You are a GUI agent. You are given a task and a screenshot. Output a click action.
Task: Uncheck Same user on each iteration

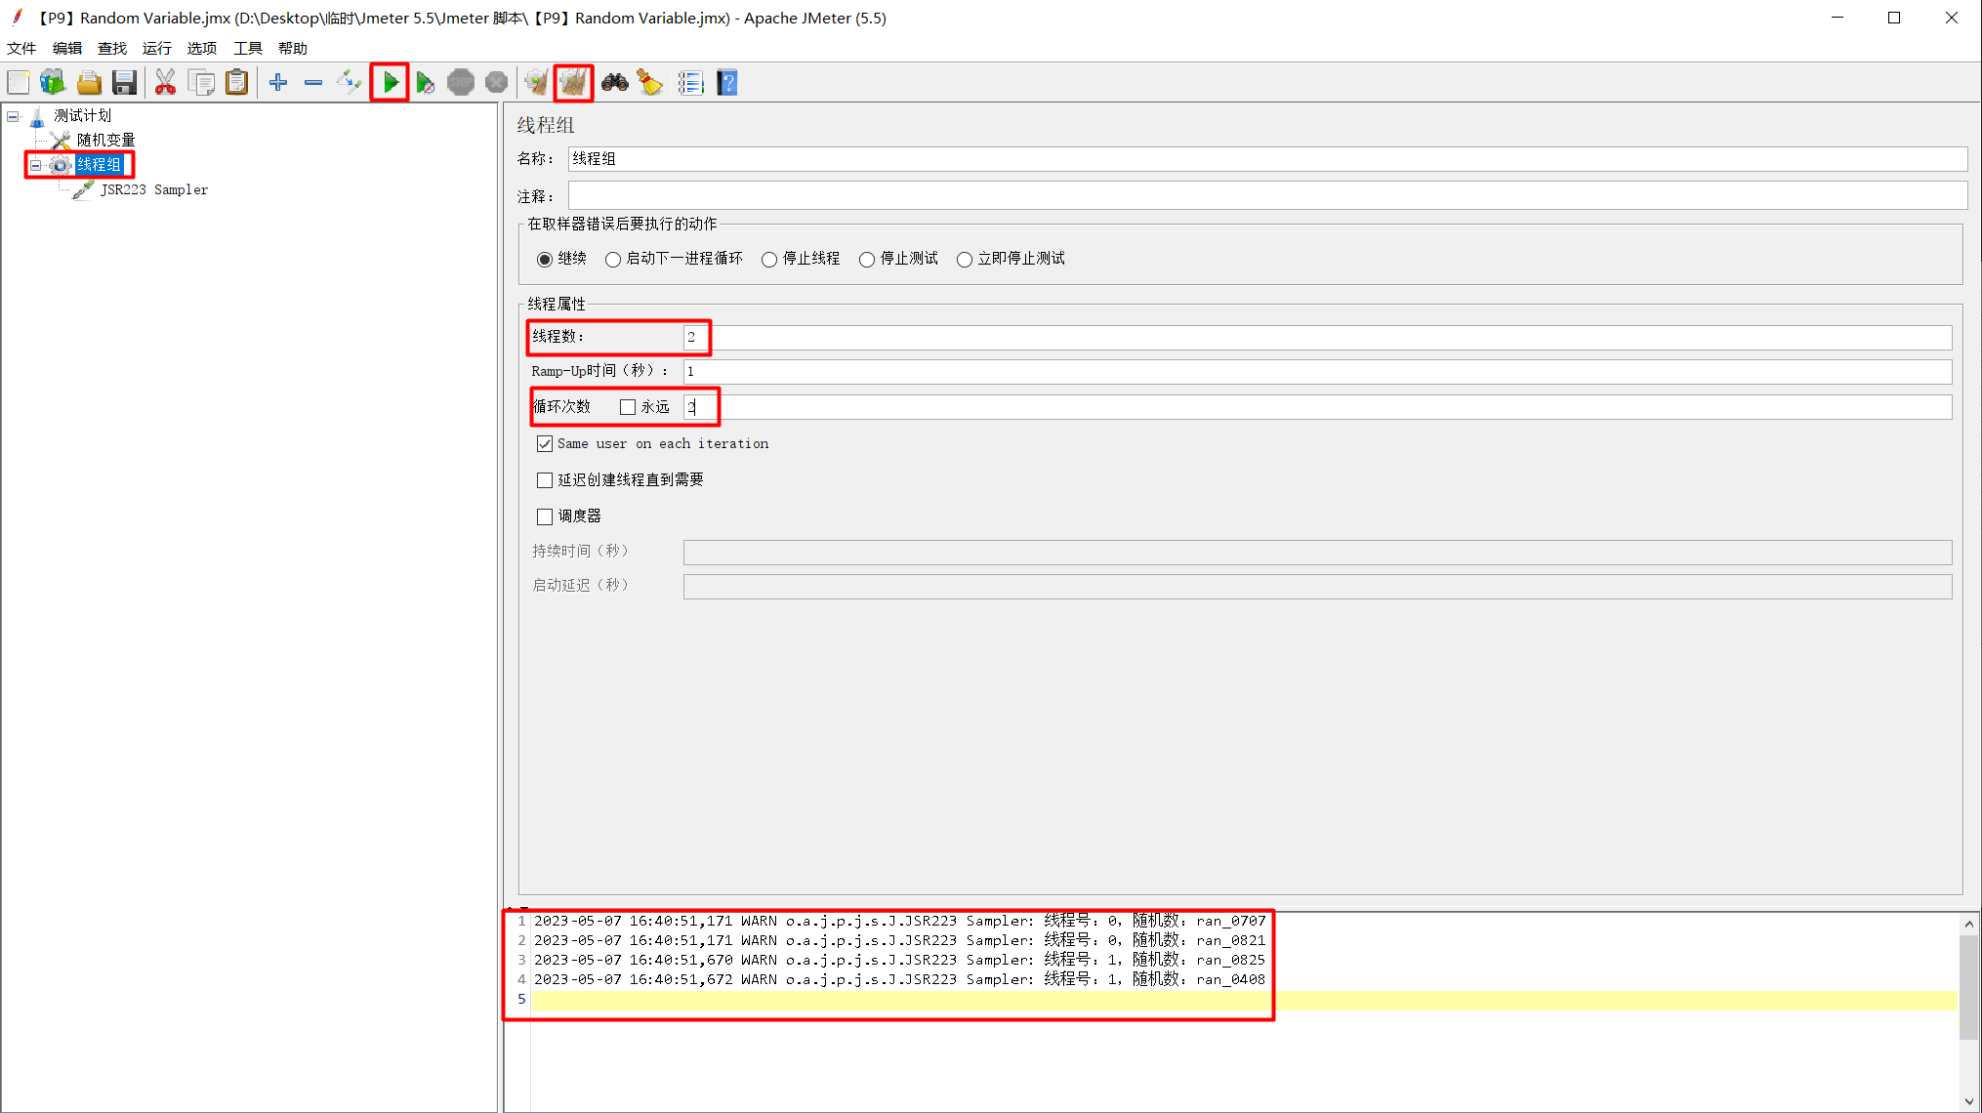545,443
